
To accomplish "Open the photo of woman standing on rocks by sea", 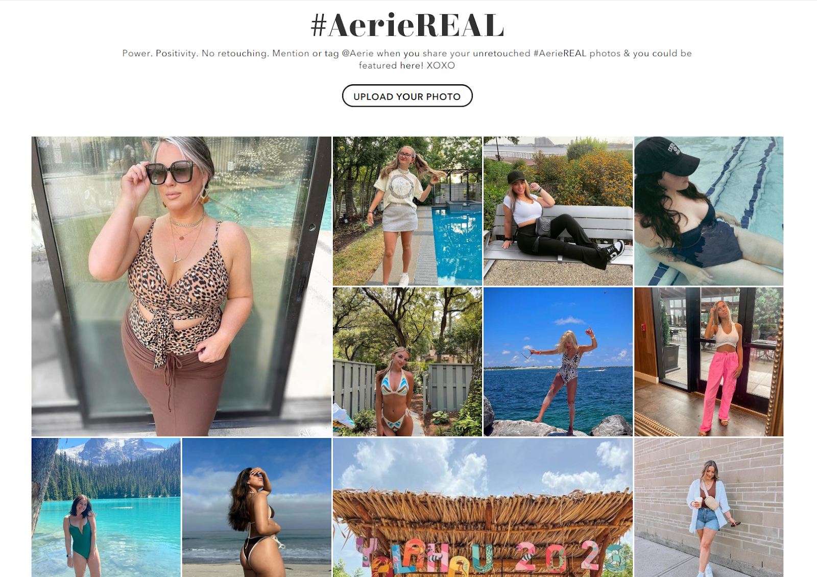I will tap(558, 362).
